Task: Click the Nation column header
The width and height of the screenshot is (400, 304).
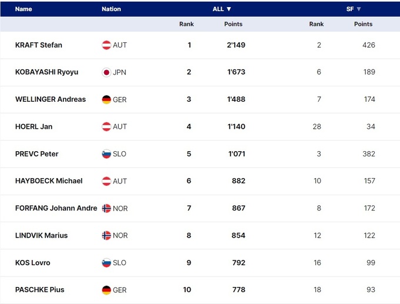Action: tap(111, 9)
